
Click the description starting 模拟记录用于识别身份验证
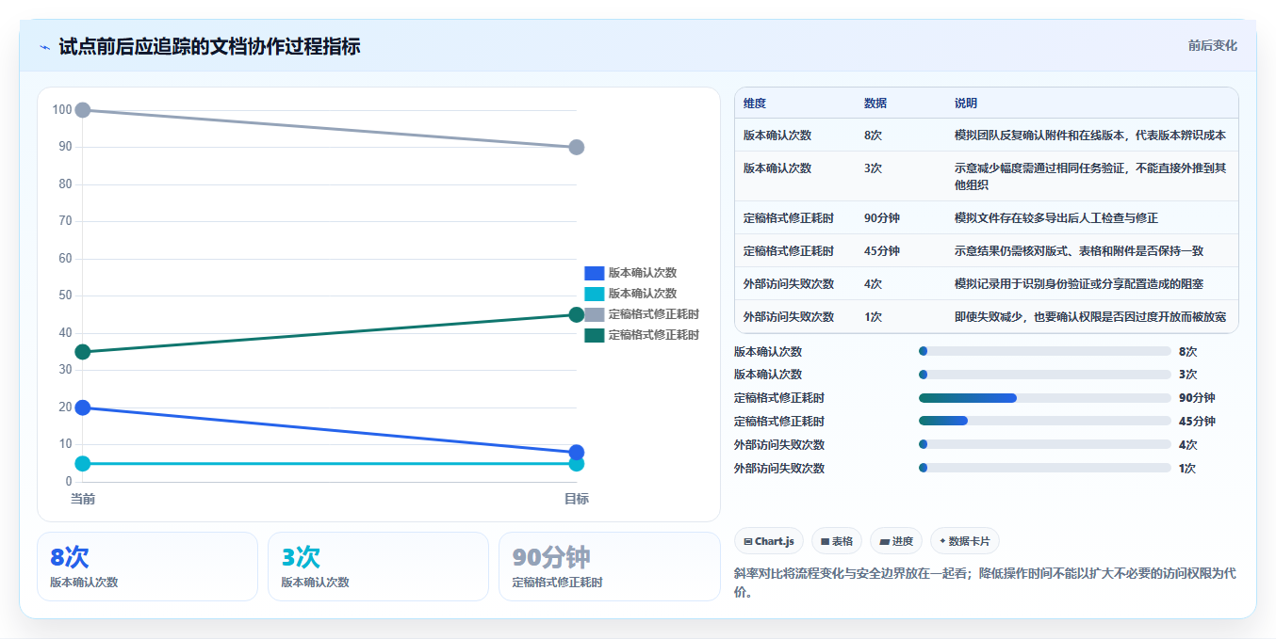tap(1079, 284)
